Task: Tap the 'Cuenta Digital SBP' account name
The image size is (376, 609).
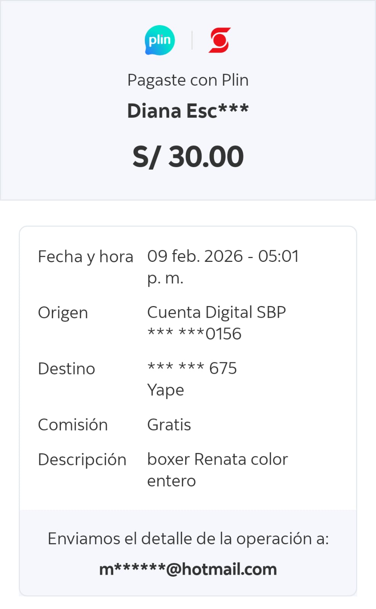Action: pyautogui.click(x=216, y=312)
